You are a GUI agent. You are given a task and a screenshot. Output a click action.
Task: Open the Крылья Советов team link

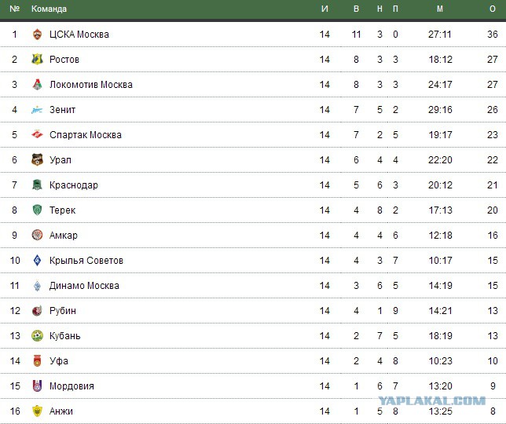pyautogui.click(x=86, y=261)
